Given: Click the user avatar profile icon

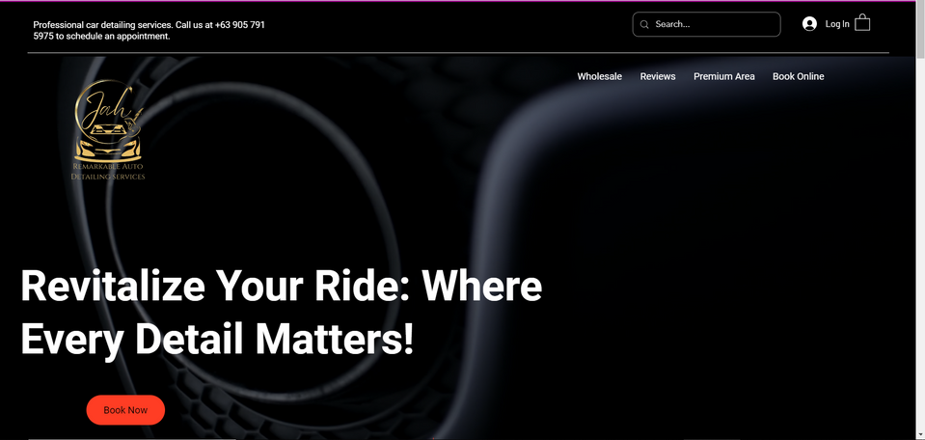Looking at the screenshot, I should click(809, 24).
